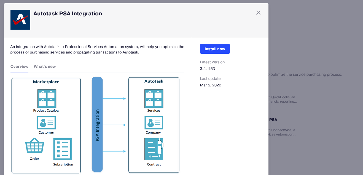Switch to the Overview tab
This screenshot has height=175, width=363.
coord(19,66)
